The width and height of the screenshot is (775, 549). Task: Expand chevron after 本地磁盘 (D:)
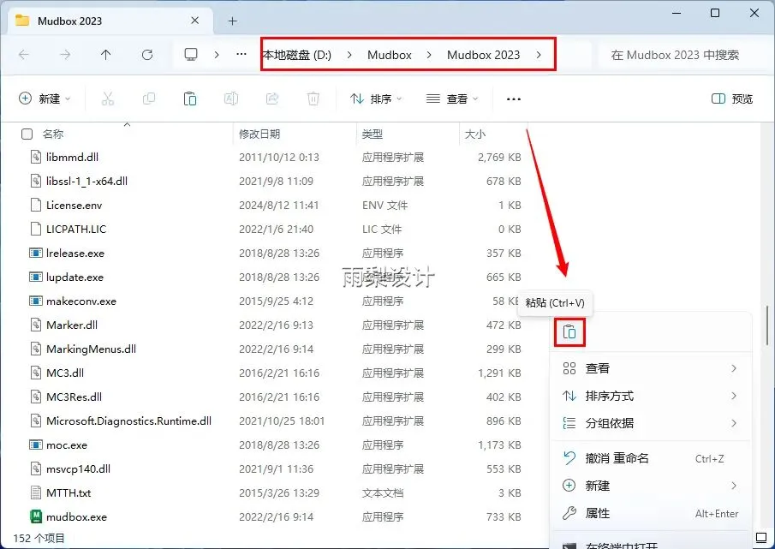tap(349, 55)
